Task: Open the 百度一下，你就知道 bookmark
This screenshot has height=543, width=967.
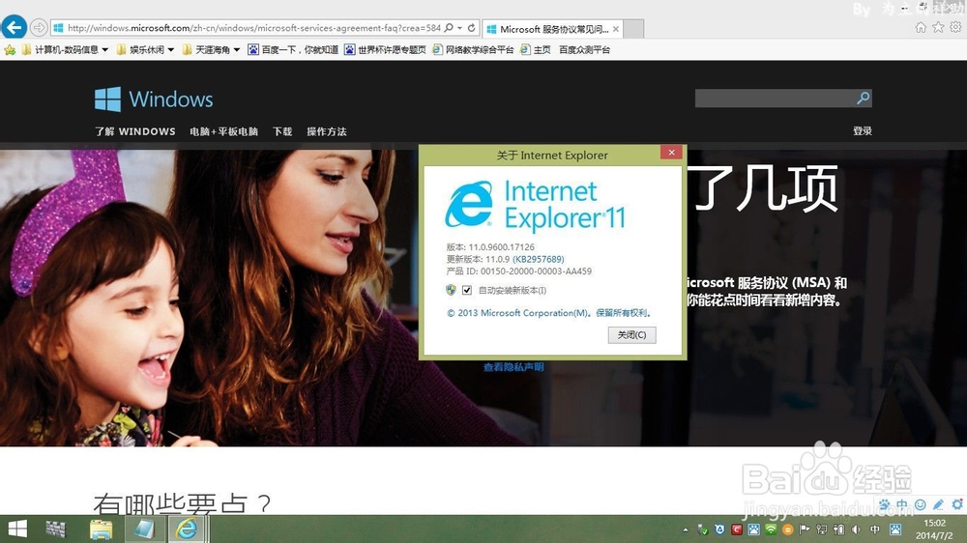Action: (293, 50)
